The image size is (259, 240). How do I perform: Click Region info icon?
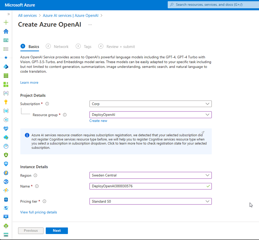click(x=35, y=175)
